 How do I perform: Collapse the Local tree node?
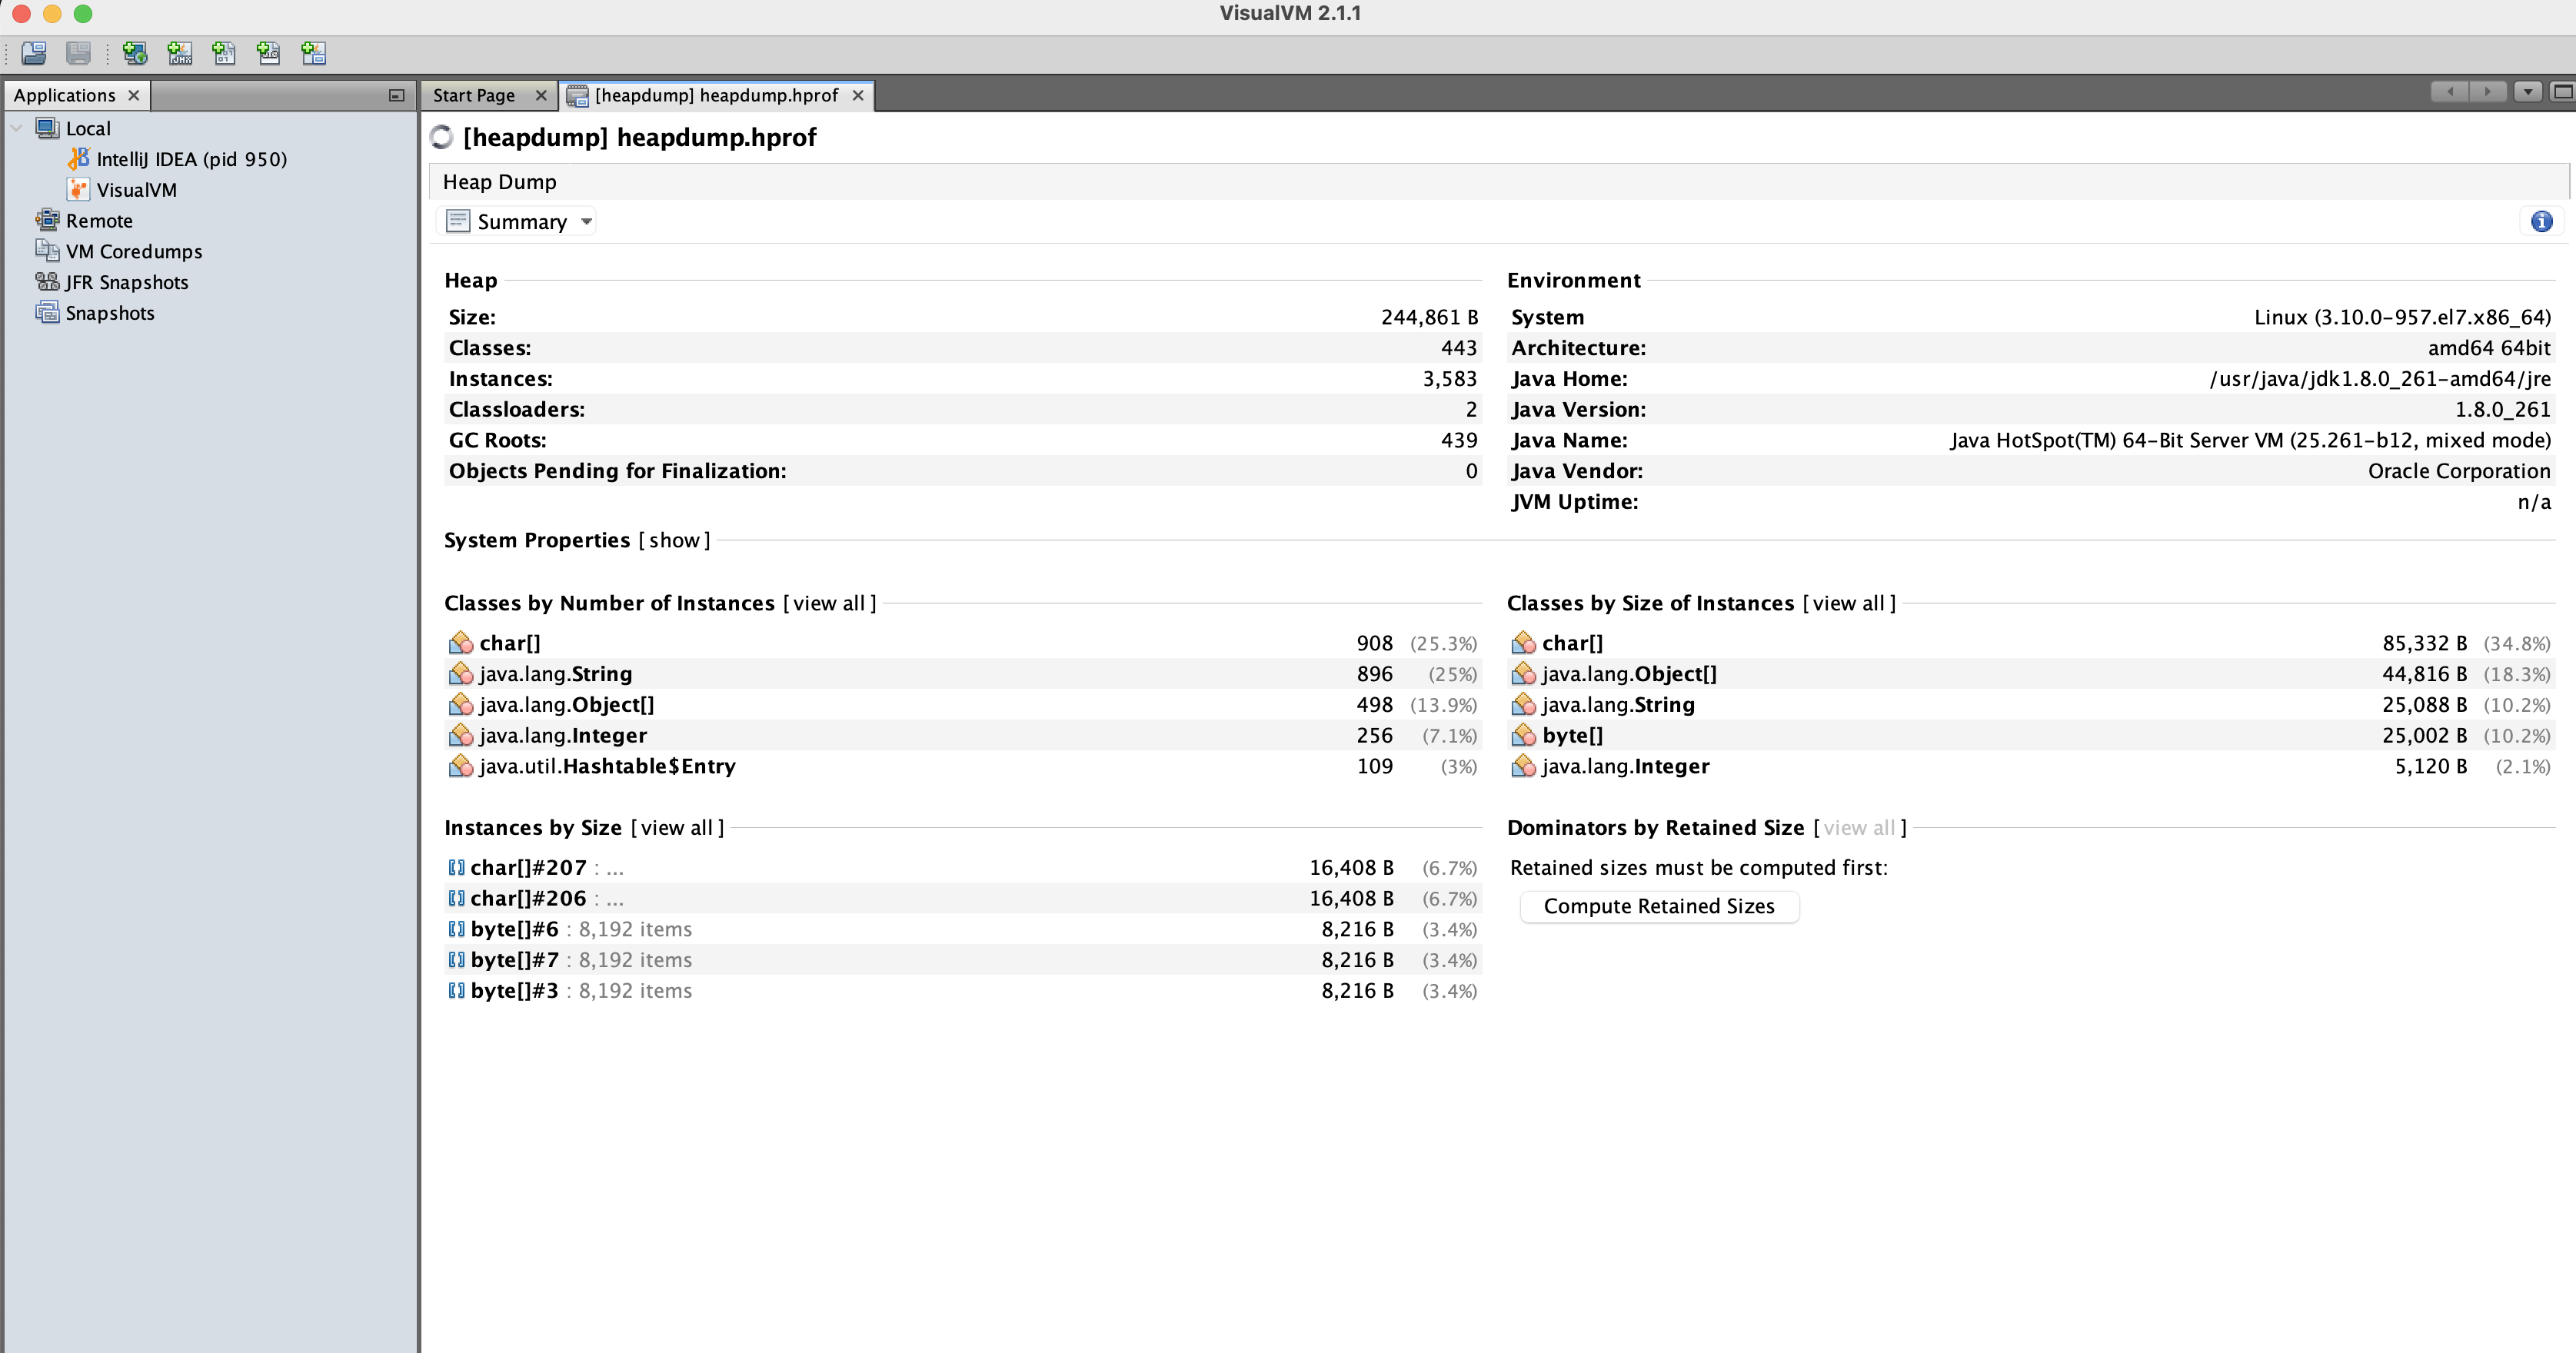(x=17, y=128)
